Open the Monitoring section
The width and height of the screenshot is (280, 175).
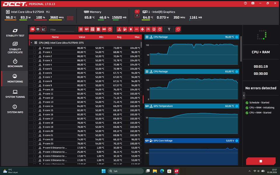click(x=15, y=78)
